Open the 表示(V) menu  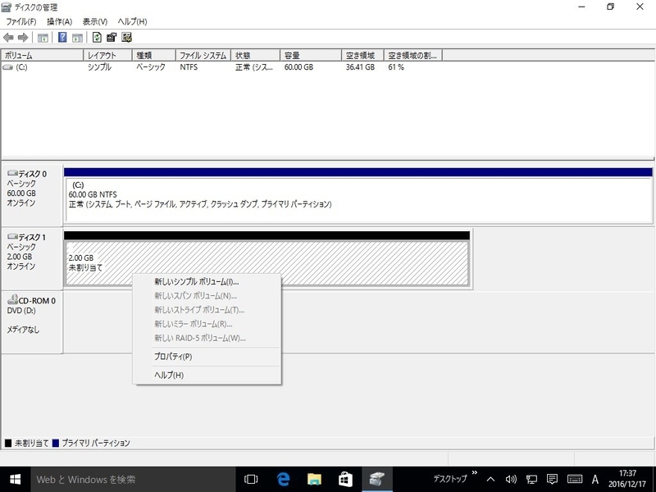click(95, 21)
